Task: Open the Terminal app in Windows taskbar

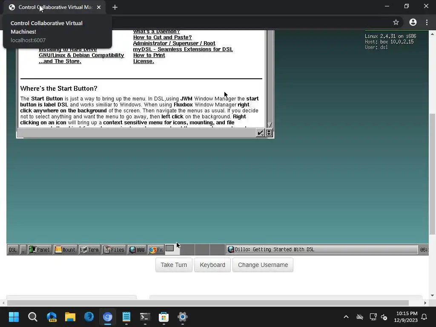Action: 145,317
